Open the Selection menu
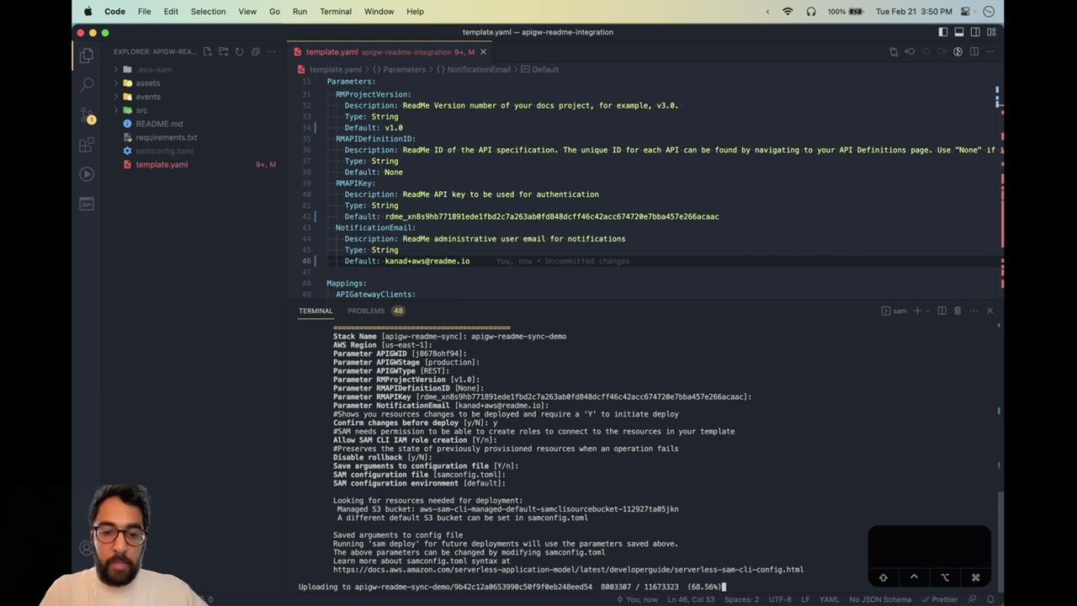 click(x=208, y=12)
